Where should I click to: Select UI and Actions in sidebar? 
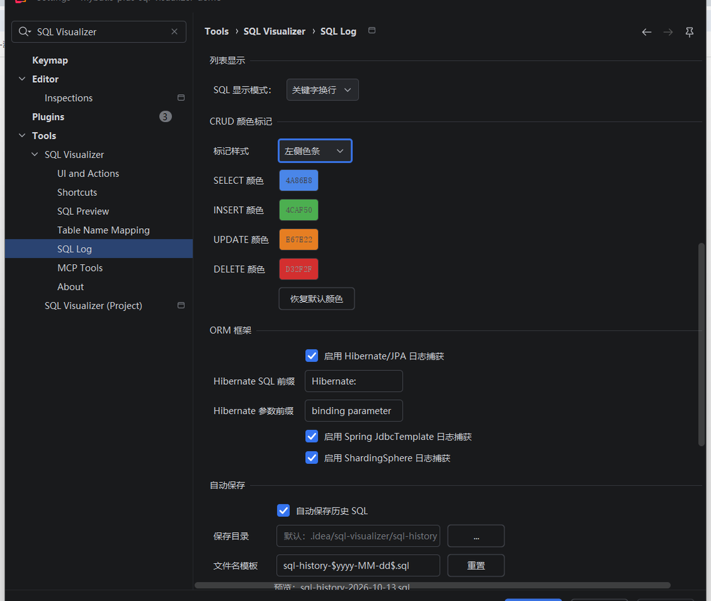tap(88, 173)
